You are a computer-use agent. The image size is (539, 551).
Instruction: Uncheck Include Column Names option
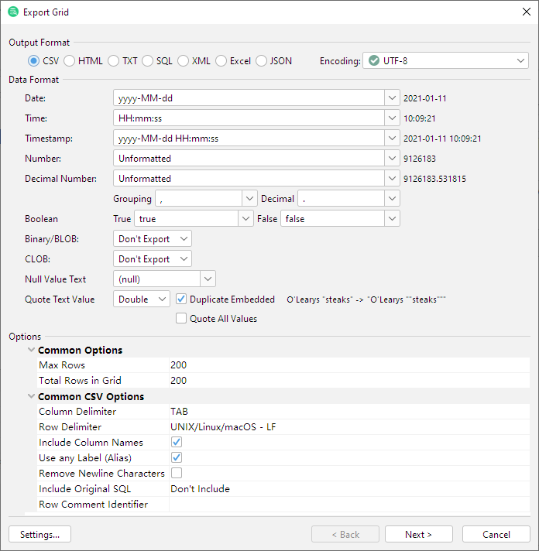(177, 442)
